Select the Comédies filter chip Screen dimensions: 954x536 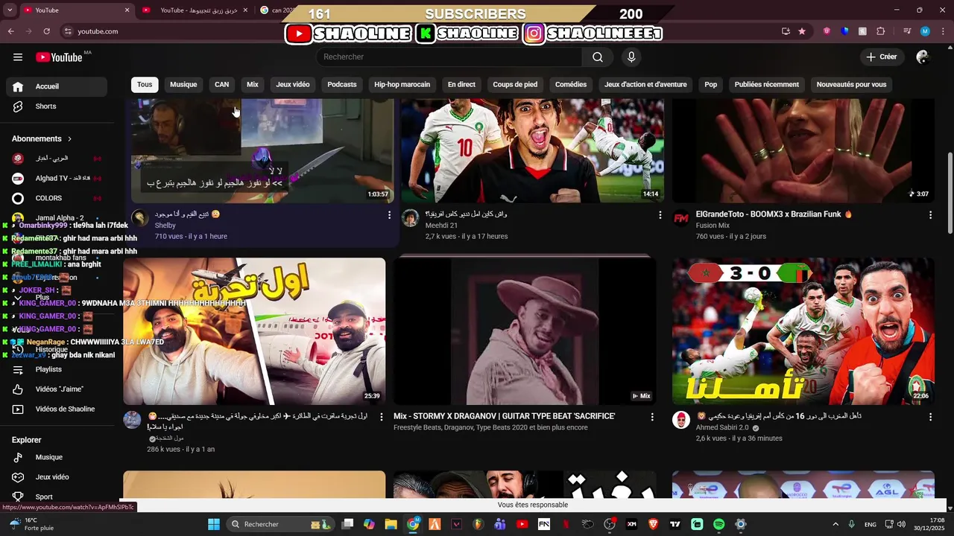pos(571,85)
